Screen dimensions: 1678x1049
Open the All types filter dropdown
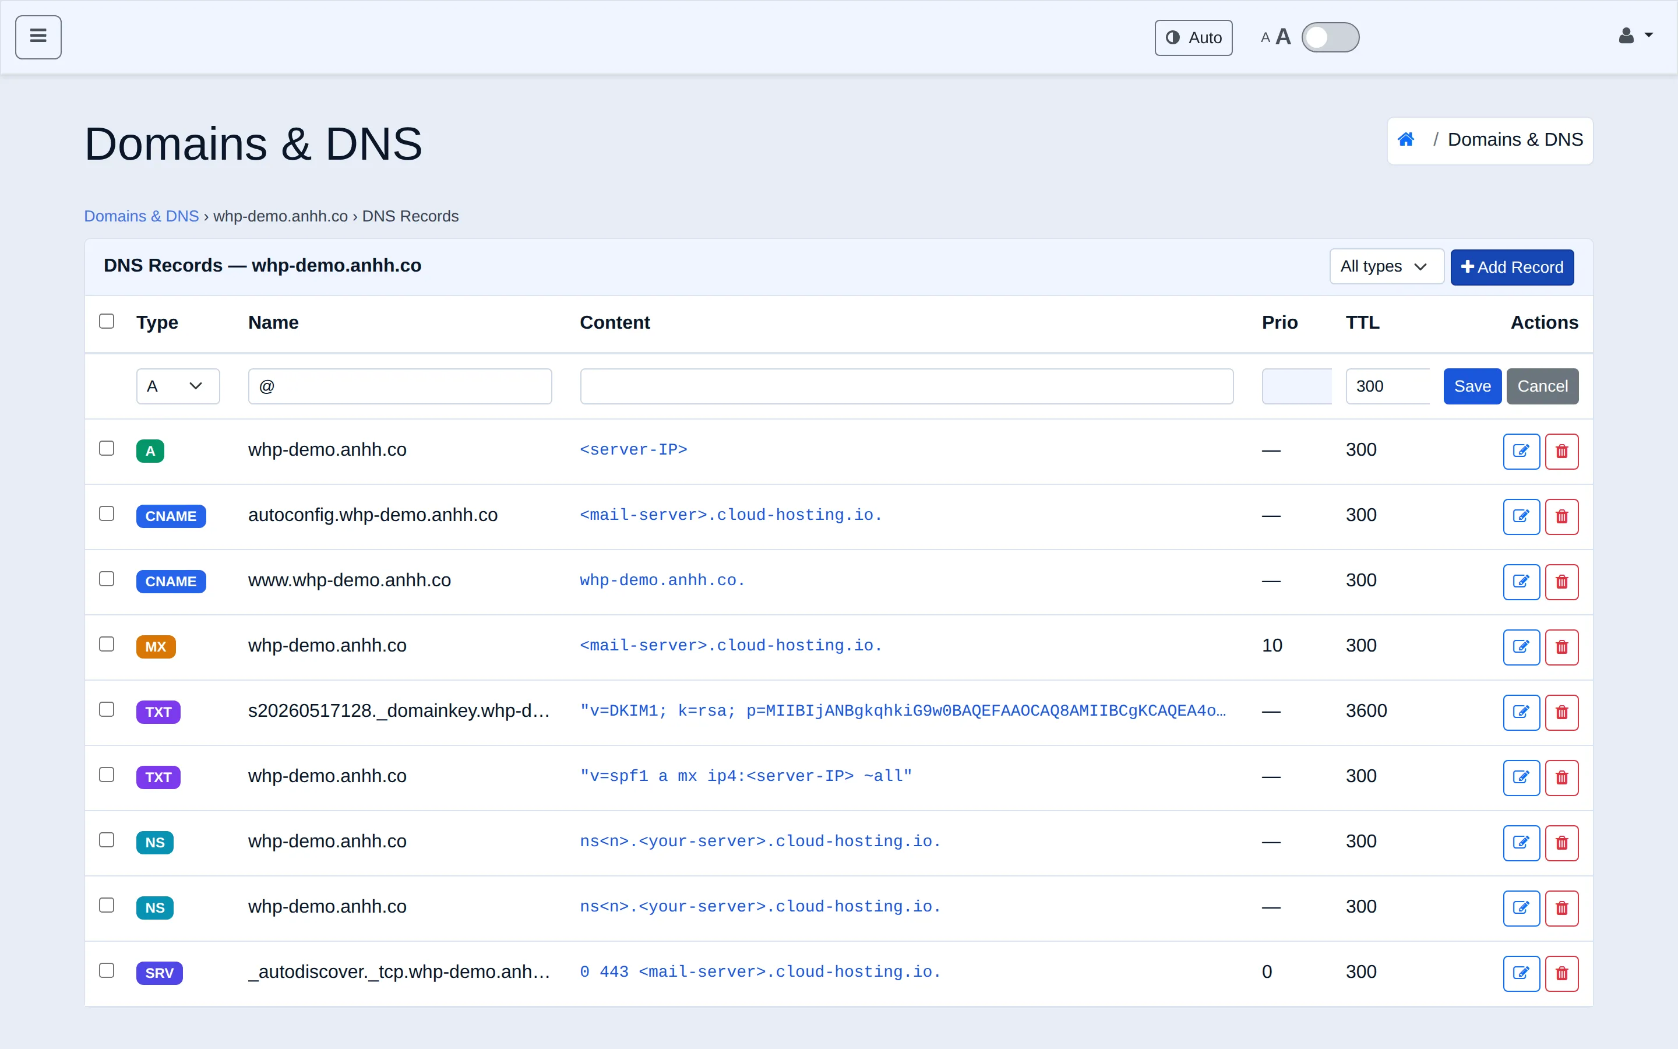point(1386,266)
